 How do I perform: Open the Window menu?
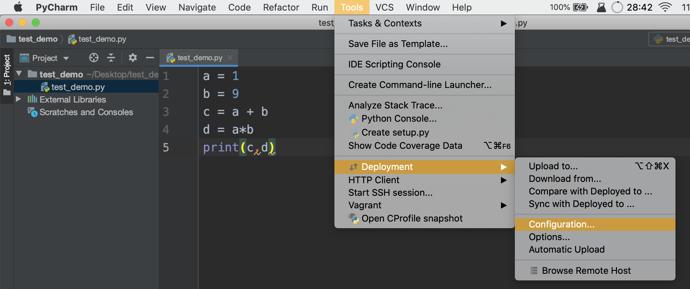(423, 7)
